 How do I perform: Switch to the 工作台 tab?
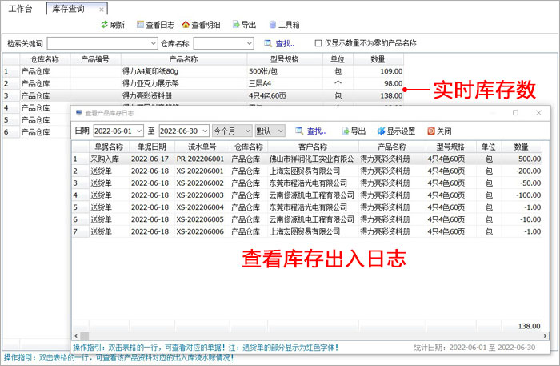20,9
